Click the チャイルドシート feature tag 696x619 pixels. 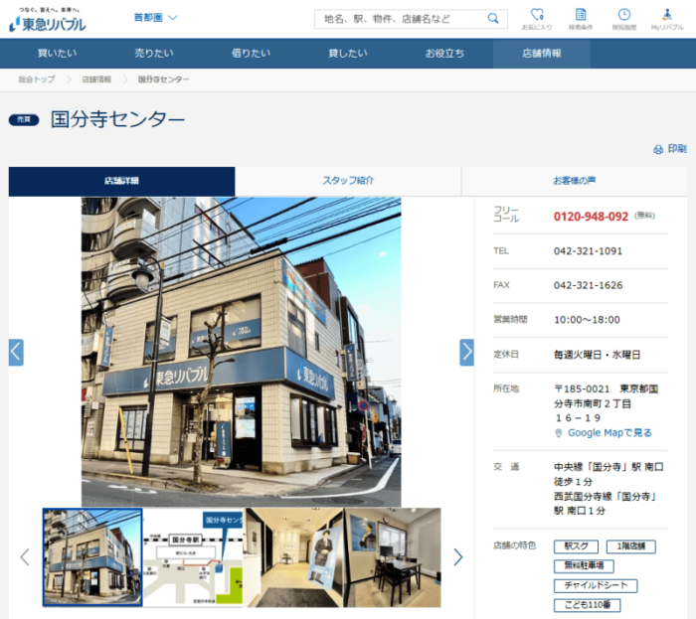coord(596,586)
